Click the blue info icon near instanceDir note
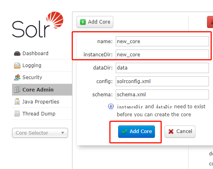This screenshot has width=213, height=169. click(111, 106)
